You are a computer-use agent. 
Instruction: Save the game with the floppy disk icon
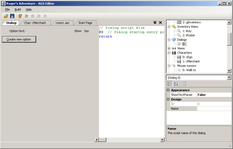[12, 16]
